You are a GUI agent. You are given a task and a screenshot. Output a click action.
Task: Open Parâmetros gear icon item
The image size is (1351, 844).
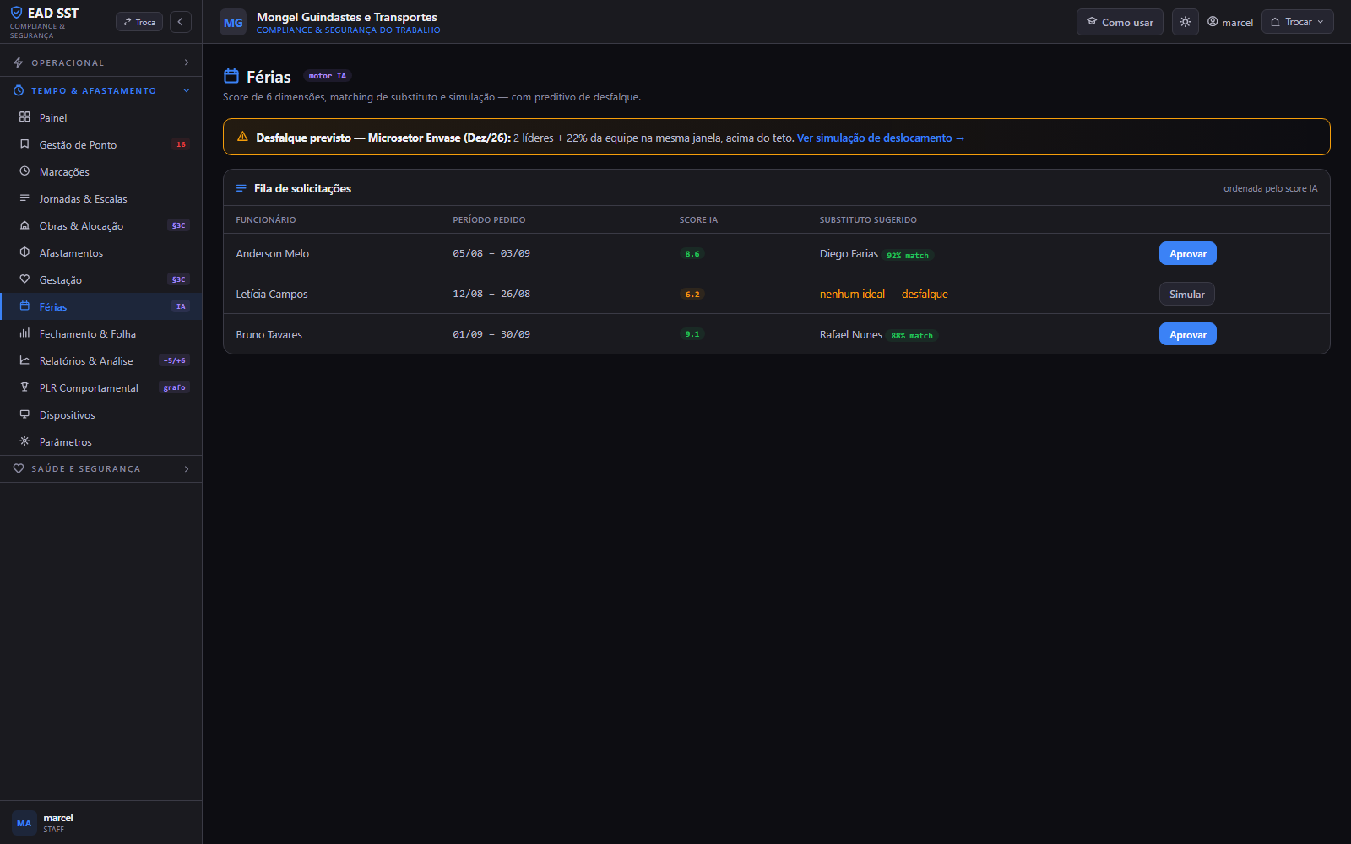tap(24, 441)
